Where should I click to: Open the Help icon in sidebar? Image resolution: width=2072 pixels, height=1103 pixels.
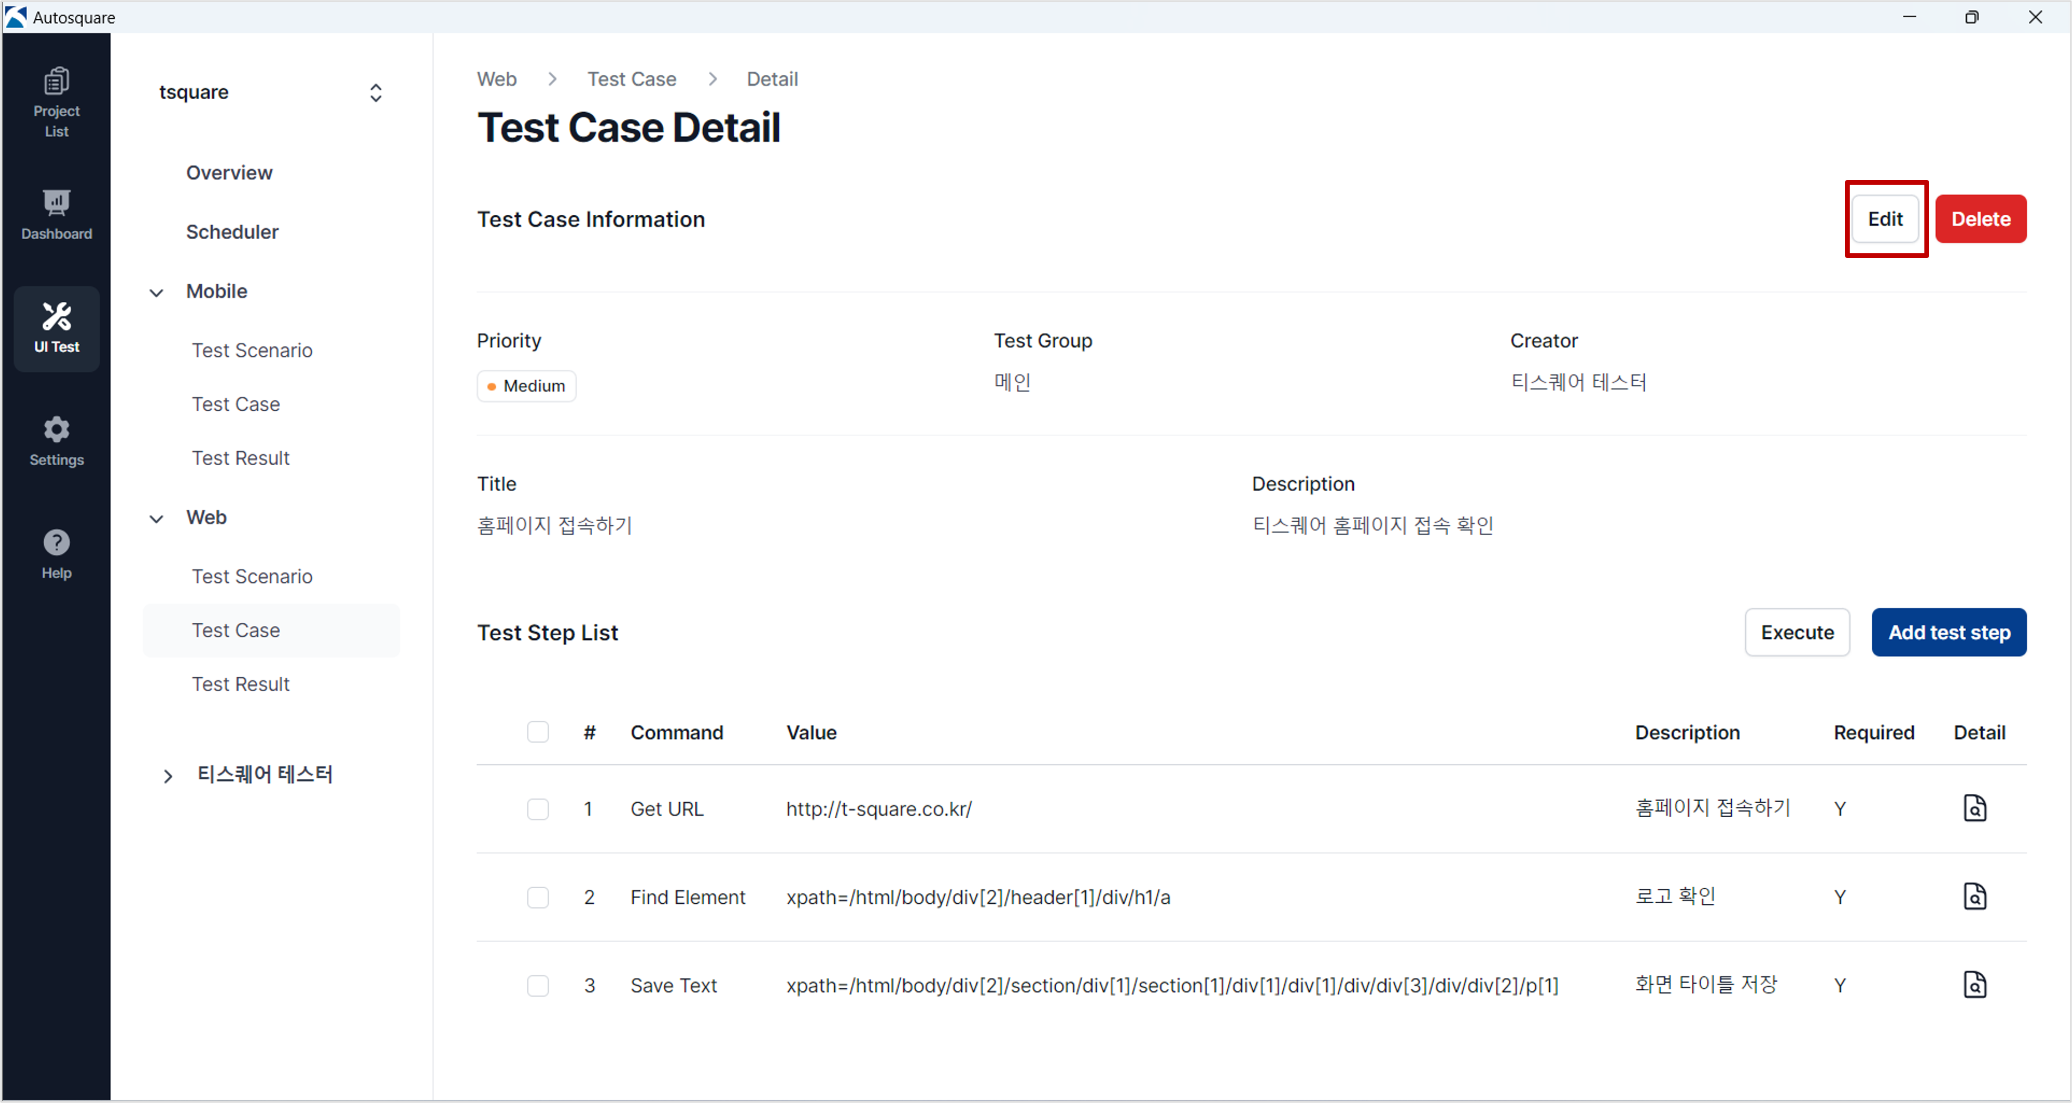[x=56, y=555]
